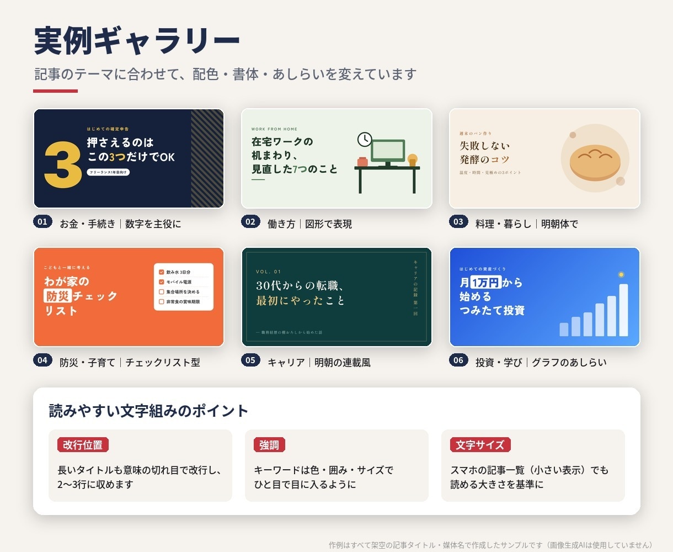673x552 pixels.
Task: Open the 押さえるのはこの3つだけでOK thumbnail
Action: 129,158
